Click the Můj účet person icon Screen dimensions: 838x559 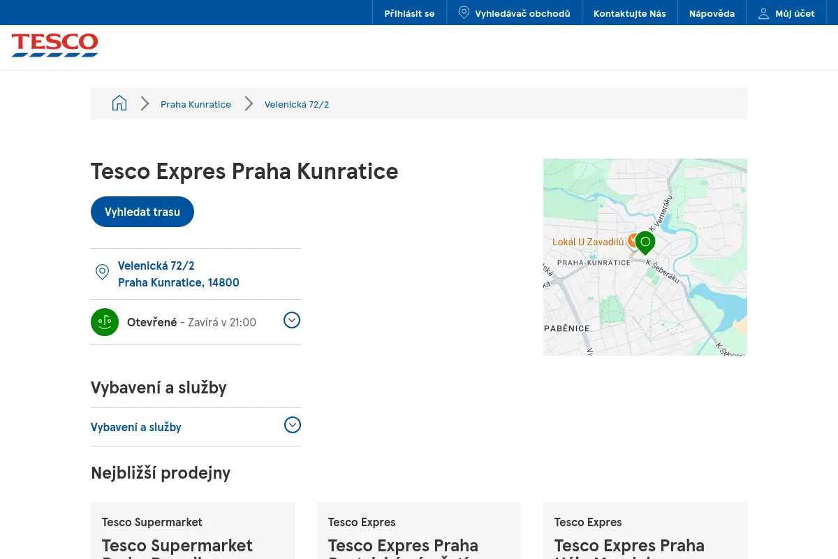(763, 13)
